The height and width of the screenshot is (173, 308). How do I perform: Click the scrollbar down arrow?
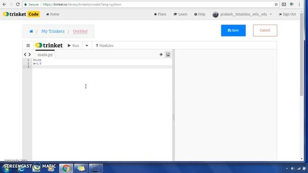302,159
